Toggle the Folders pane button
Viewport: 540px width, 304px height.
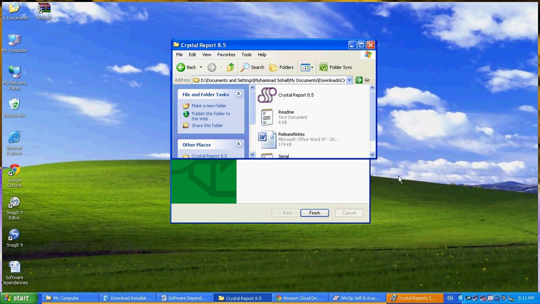(x=281, y=67)
